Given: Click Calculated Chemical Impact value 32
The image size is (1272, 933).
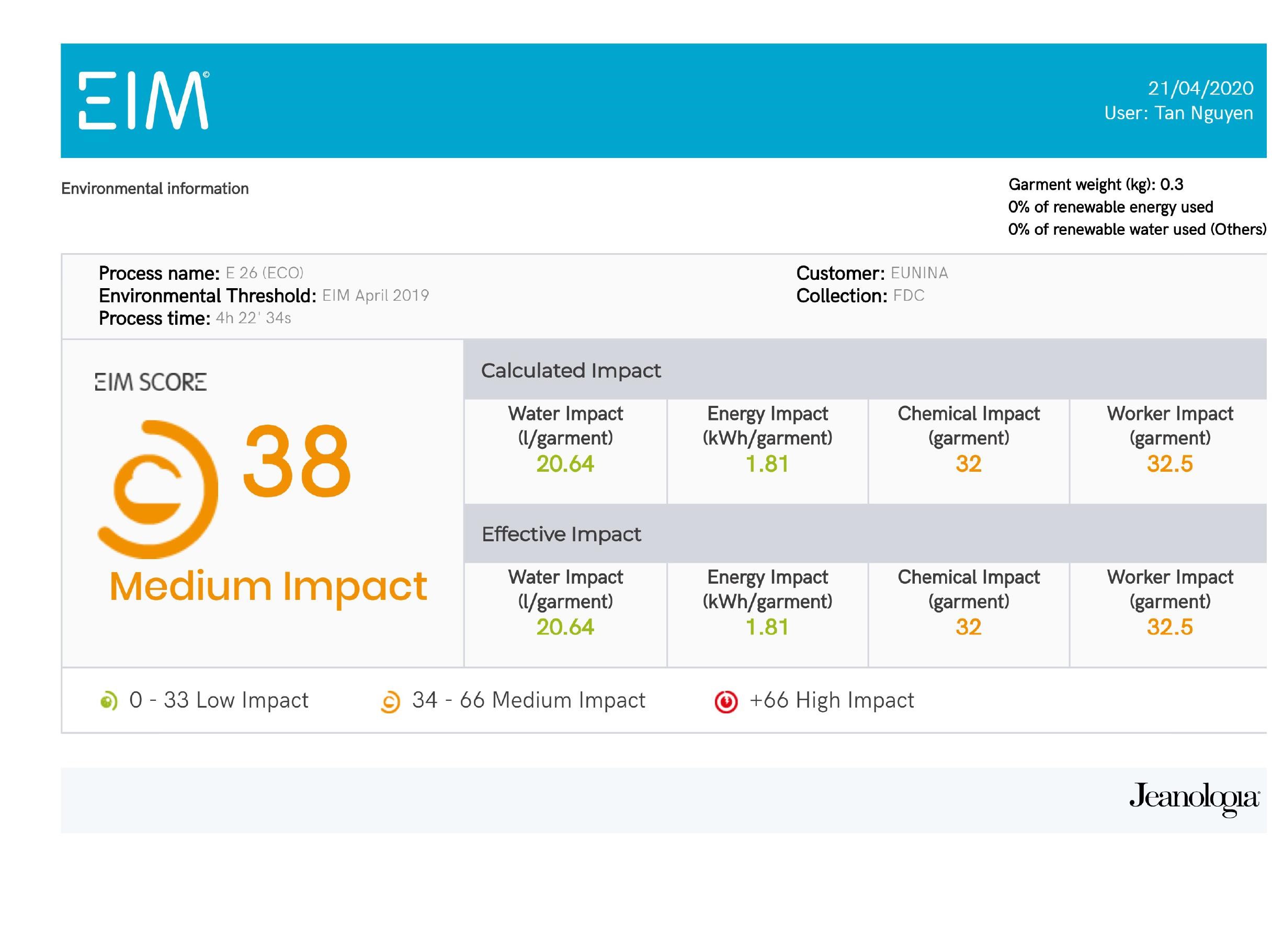Looking at the screenshot, I should [969, 464].
